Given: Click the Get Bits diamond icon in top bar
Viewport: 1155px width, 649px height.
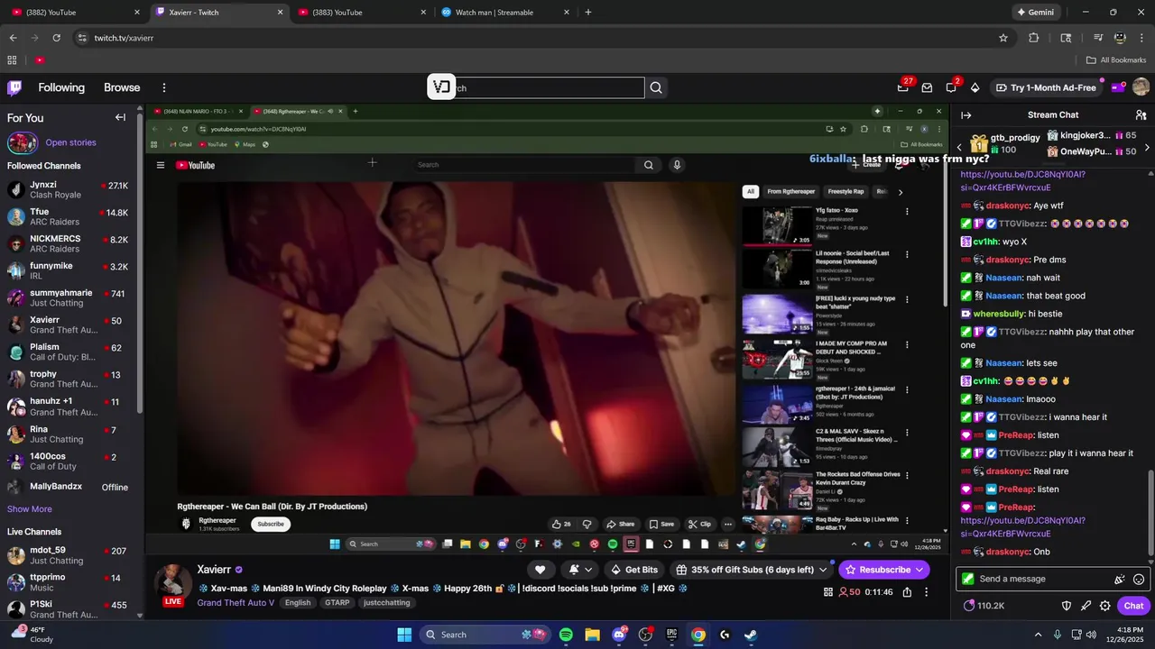Looking at the screenshot, I should click(x=975, y=87).
